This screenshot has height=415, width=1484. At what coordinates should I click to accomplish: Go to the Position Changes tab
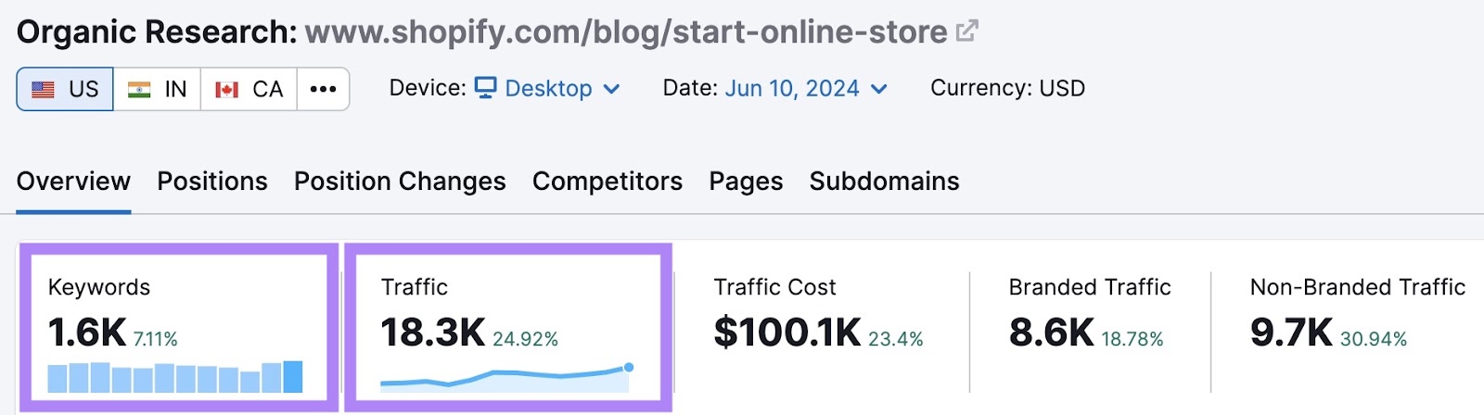pyautogui.click(x=400, y=182)
